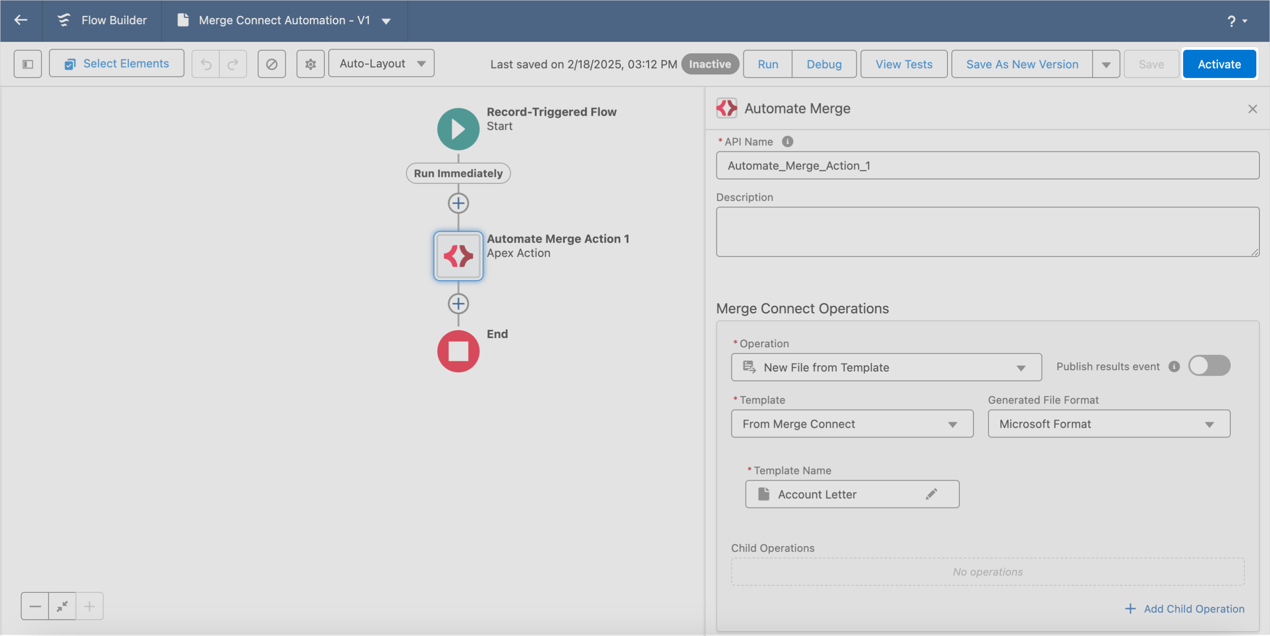Screen dimensions: 1270x636
Task: Enable the Publish results event toggle
Action: pyautogui.click(x=1209, y=366)
